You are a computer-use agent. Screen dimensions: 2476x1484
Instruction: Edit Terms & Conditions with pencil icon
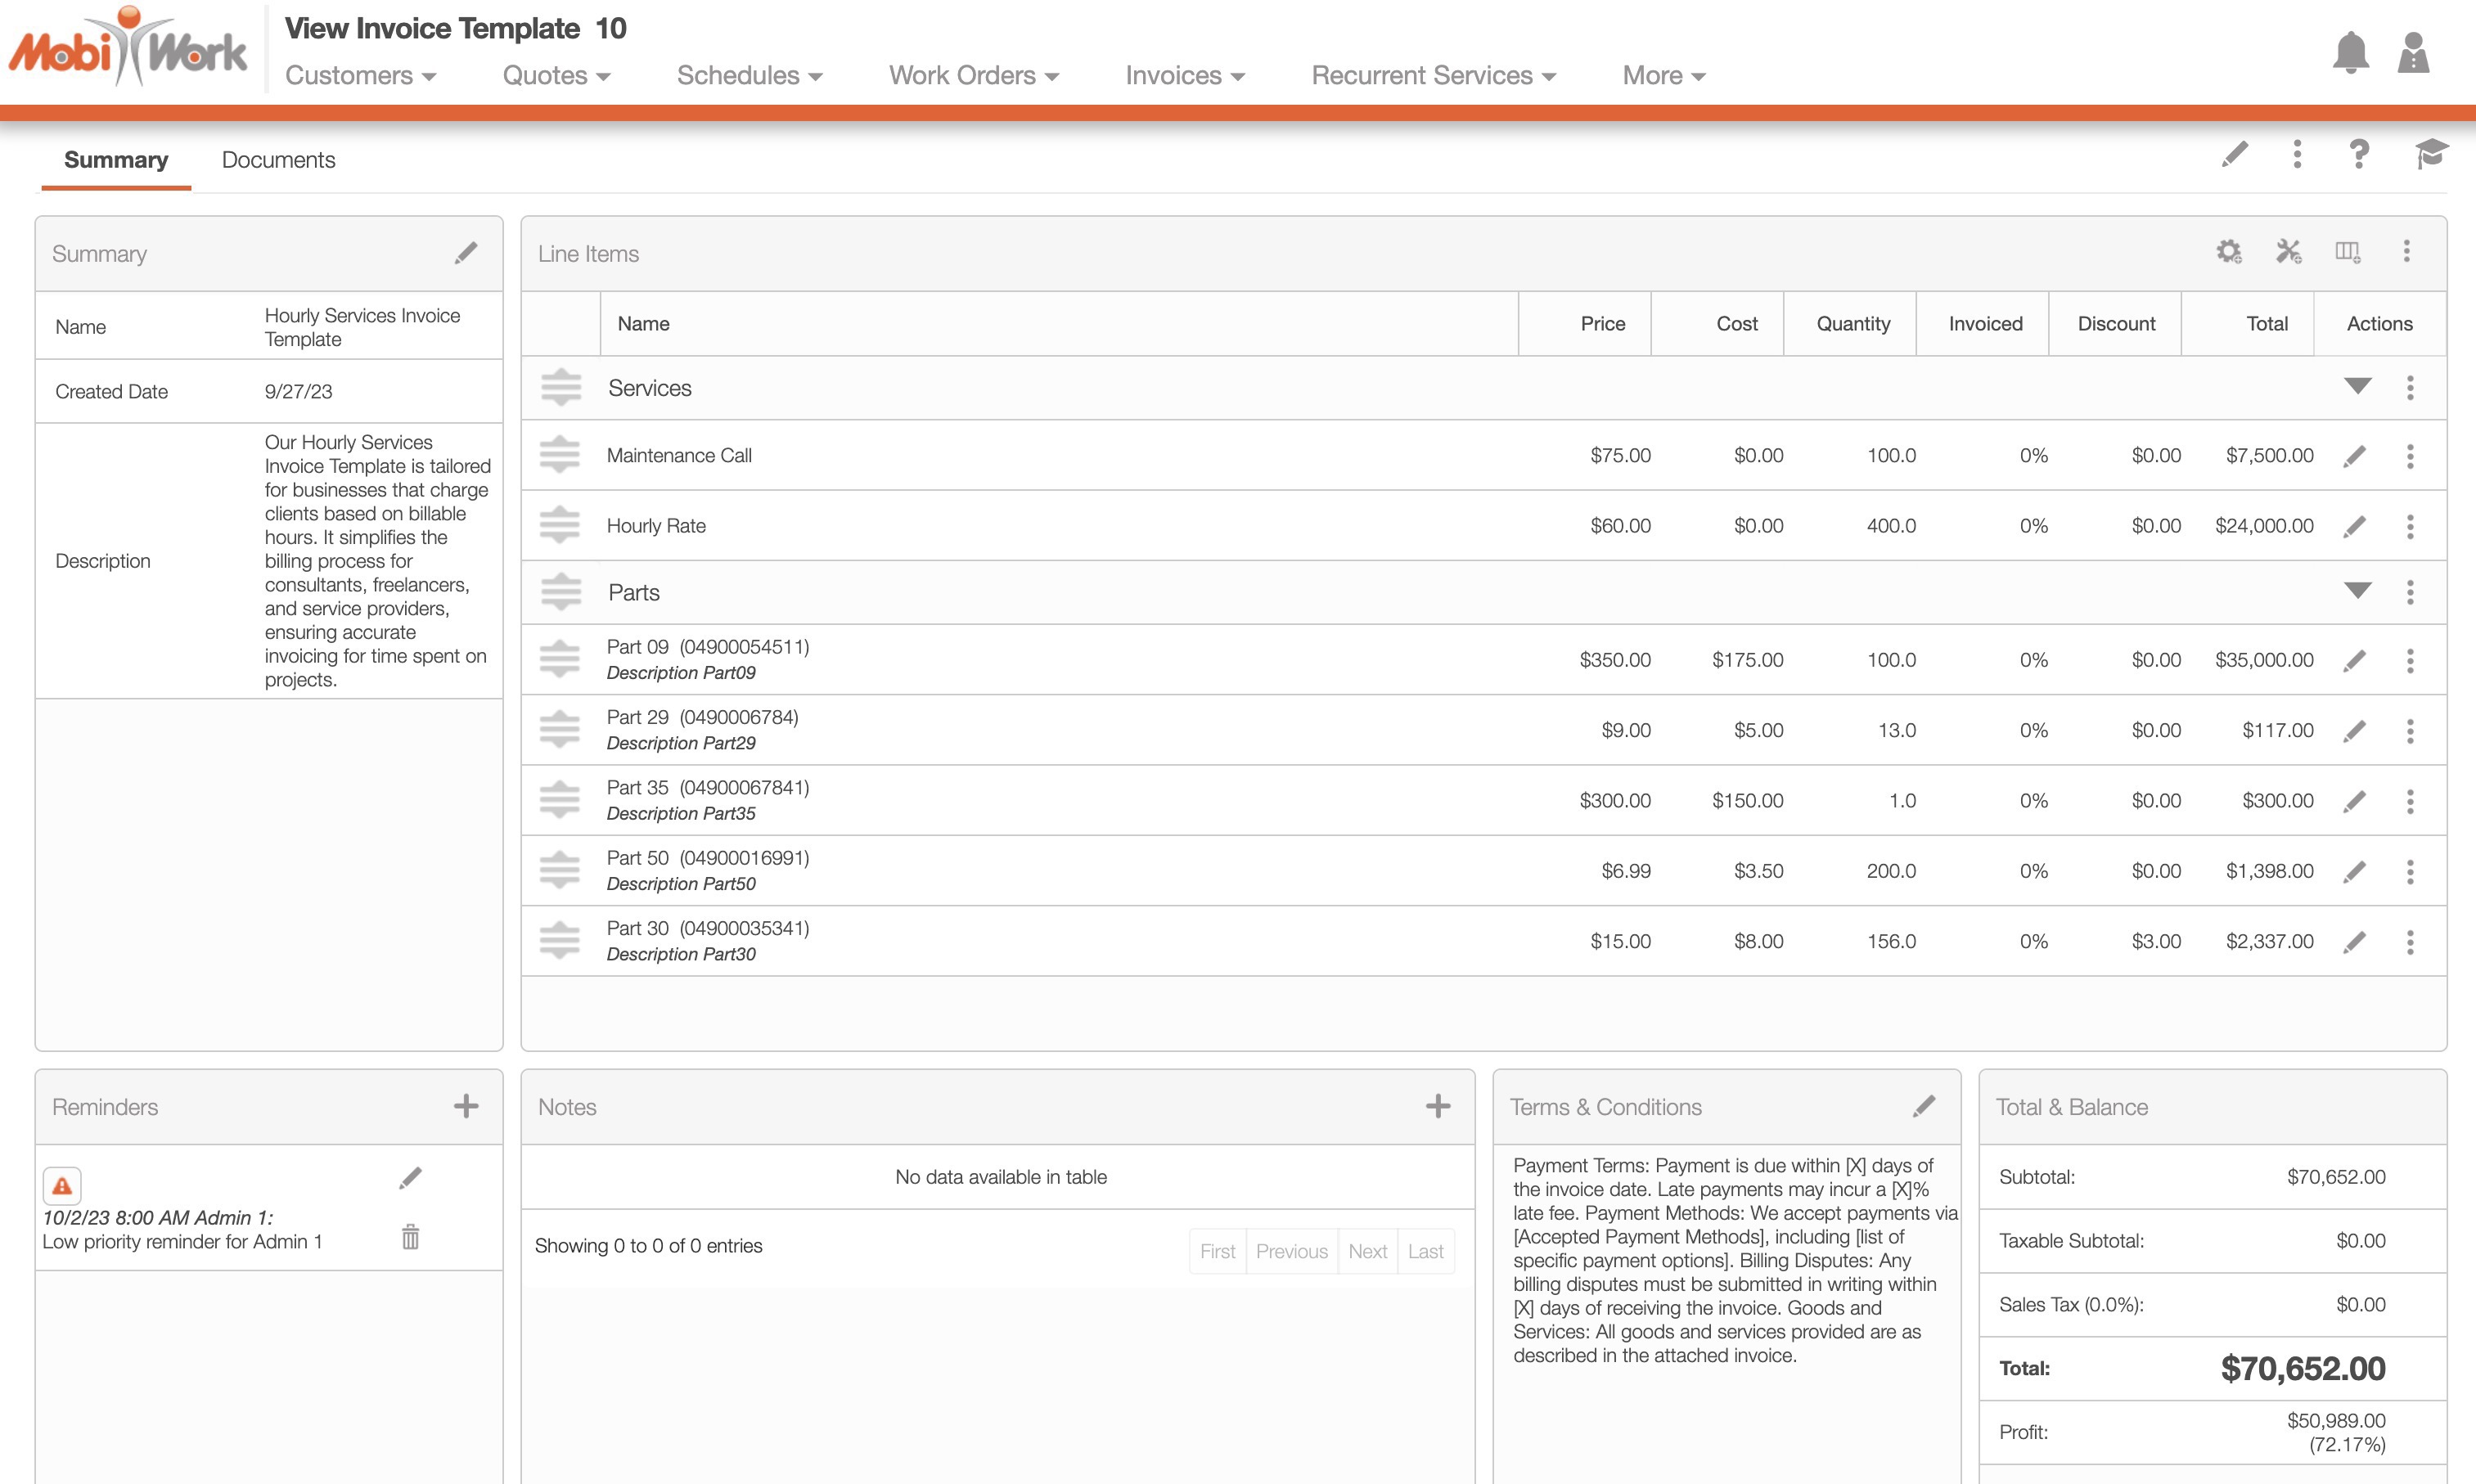(x=1924, y=1106)
